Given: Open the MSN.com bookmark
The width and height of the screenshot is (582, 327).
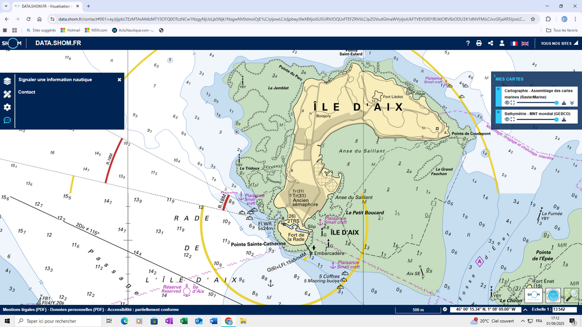Looking at the screenshot, I should [x=95, y=31].
